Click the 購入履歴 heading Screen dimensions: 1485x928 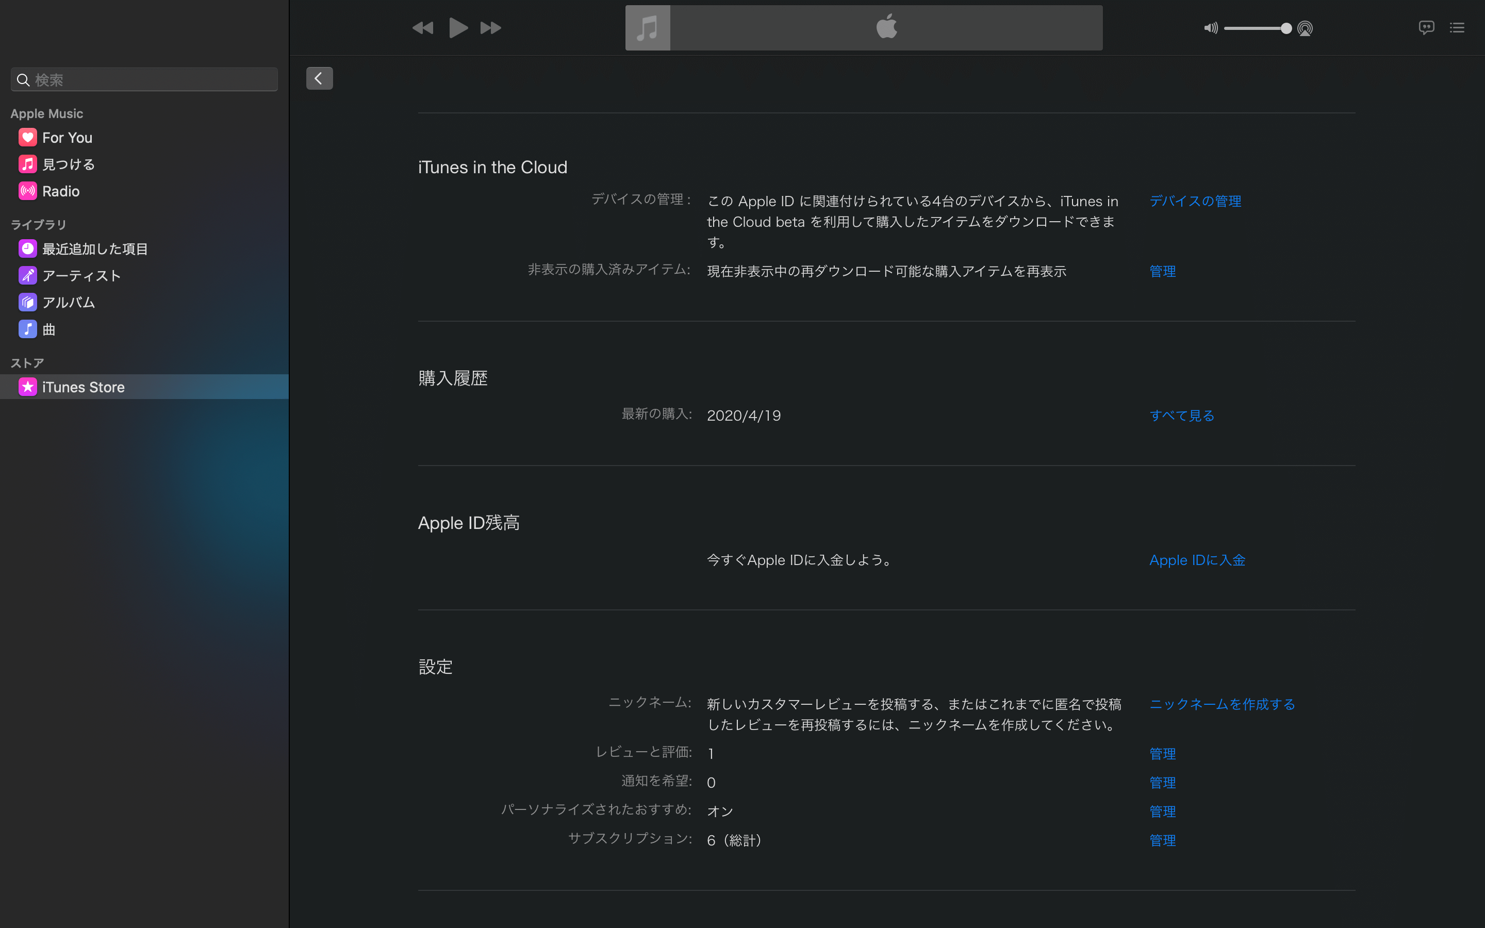point(453,378)
